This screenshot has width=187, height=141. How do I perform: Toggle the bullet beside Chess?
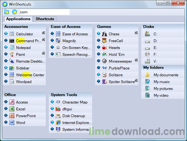point(99,33)
